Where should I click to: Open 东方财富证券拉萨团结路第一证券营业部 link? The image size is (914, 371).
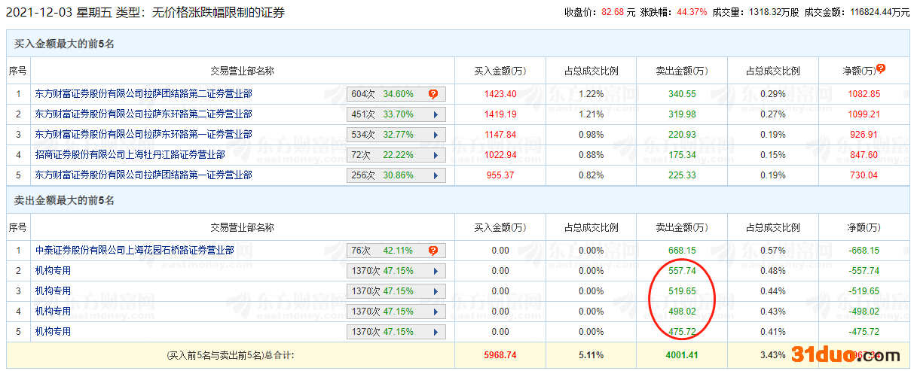coord(143,175)
